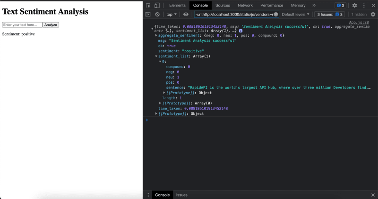
Task: Open the Memory tab
Action: point(298,5)
